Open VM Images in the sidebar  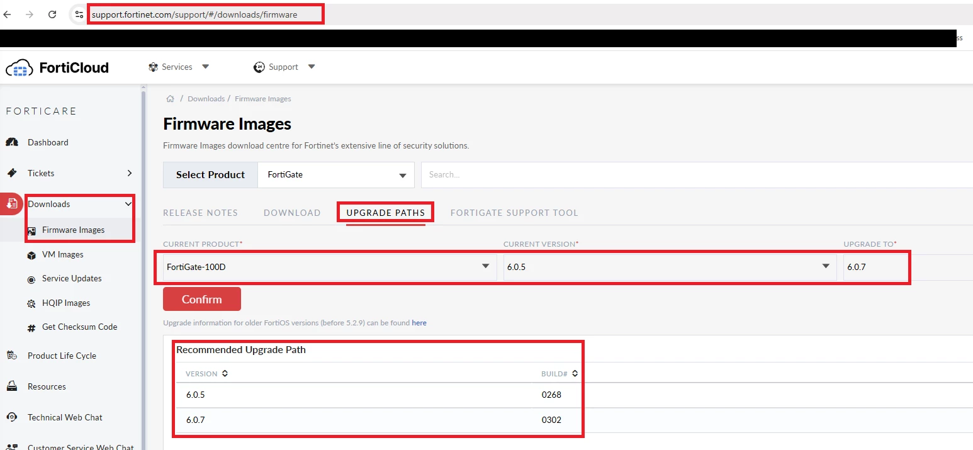pyautogui.click(x=62, y=254)
